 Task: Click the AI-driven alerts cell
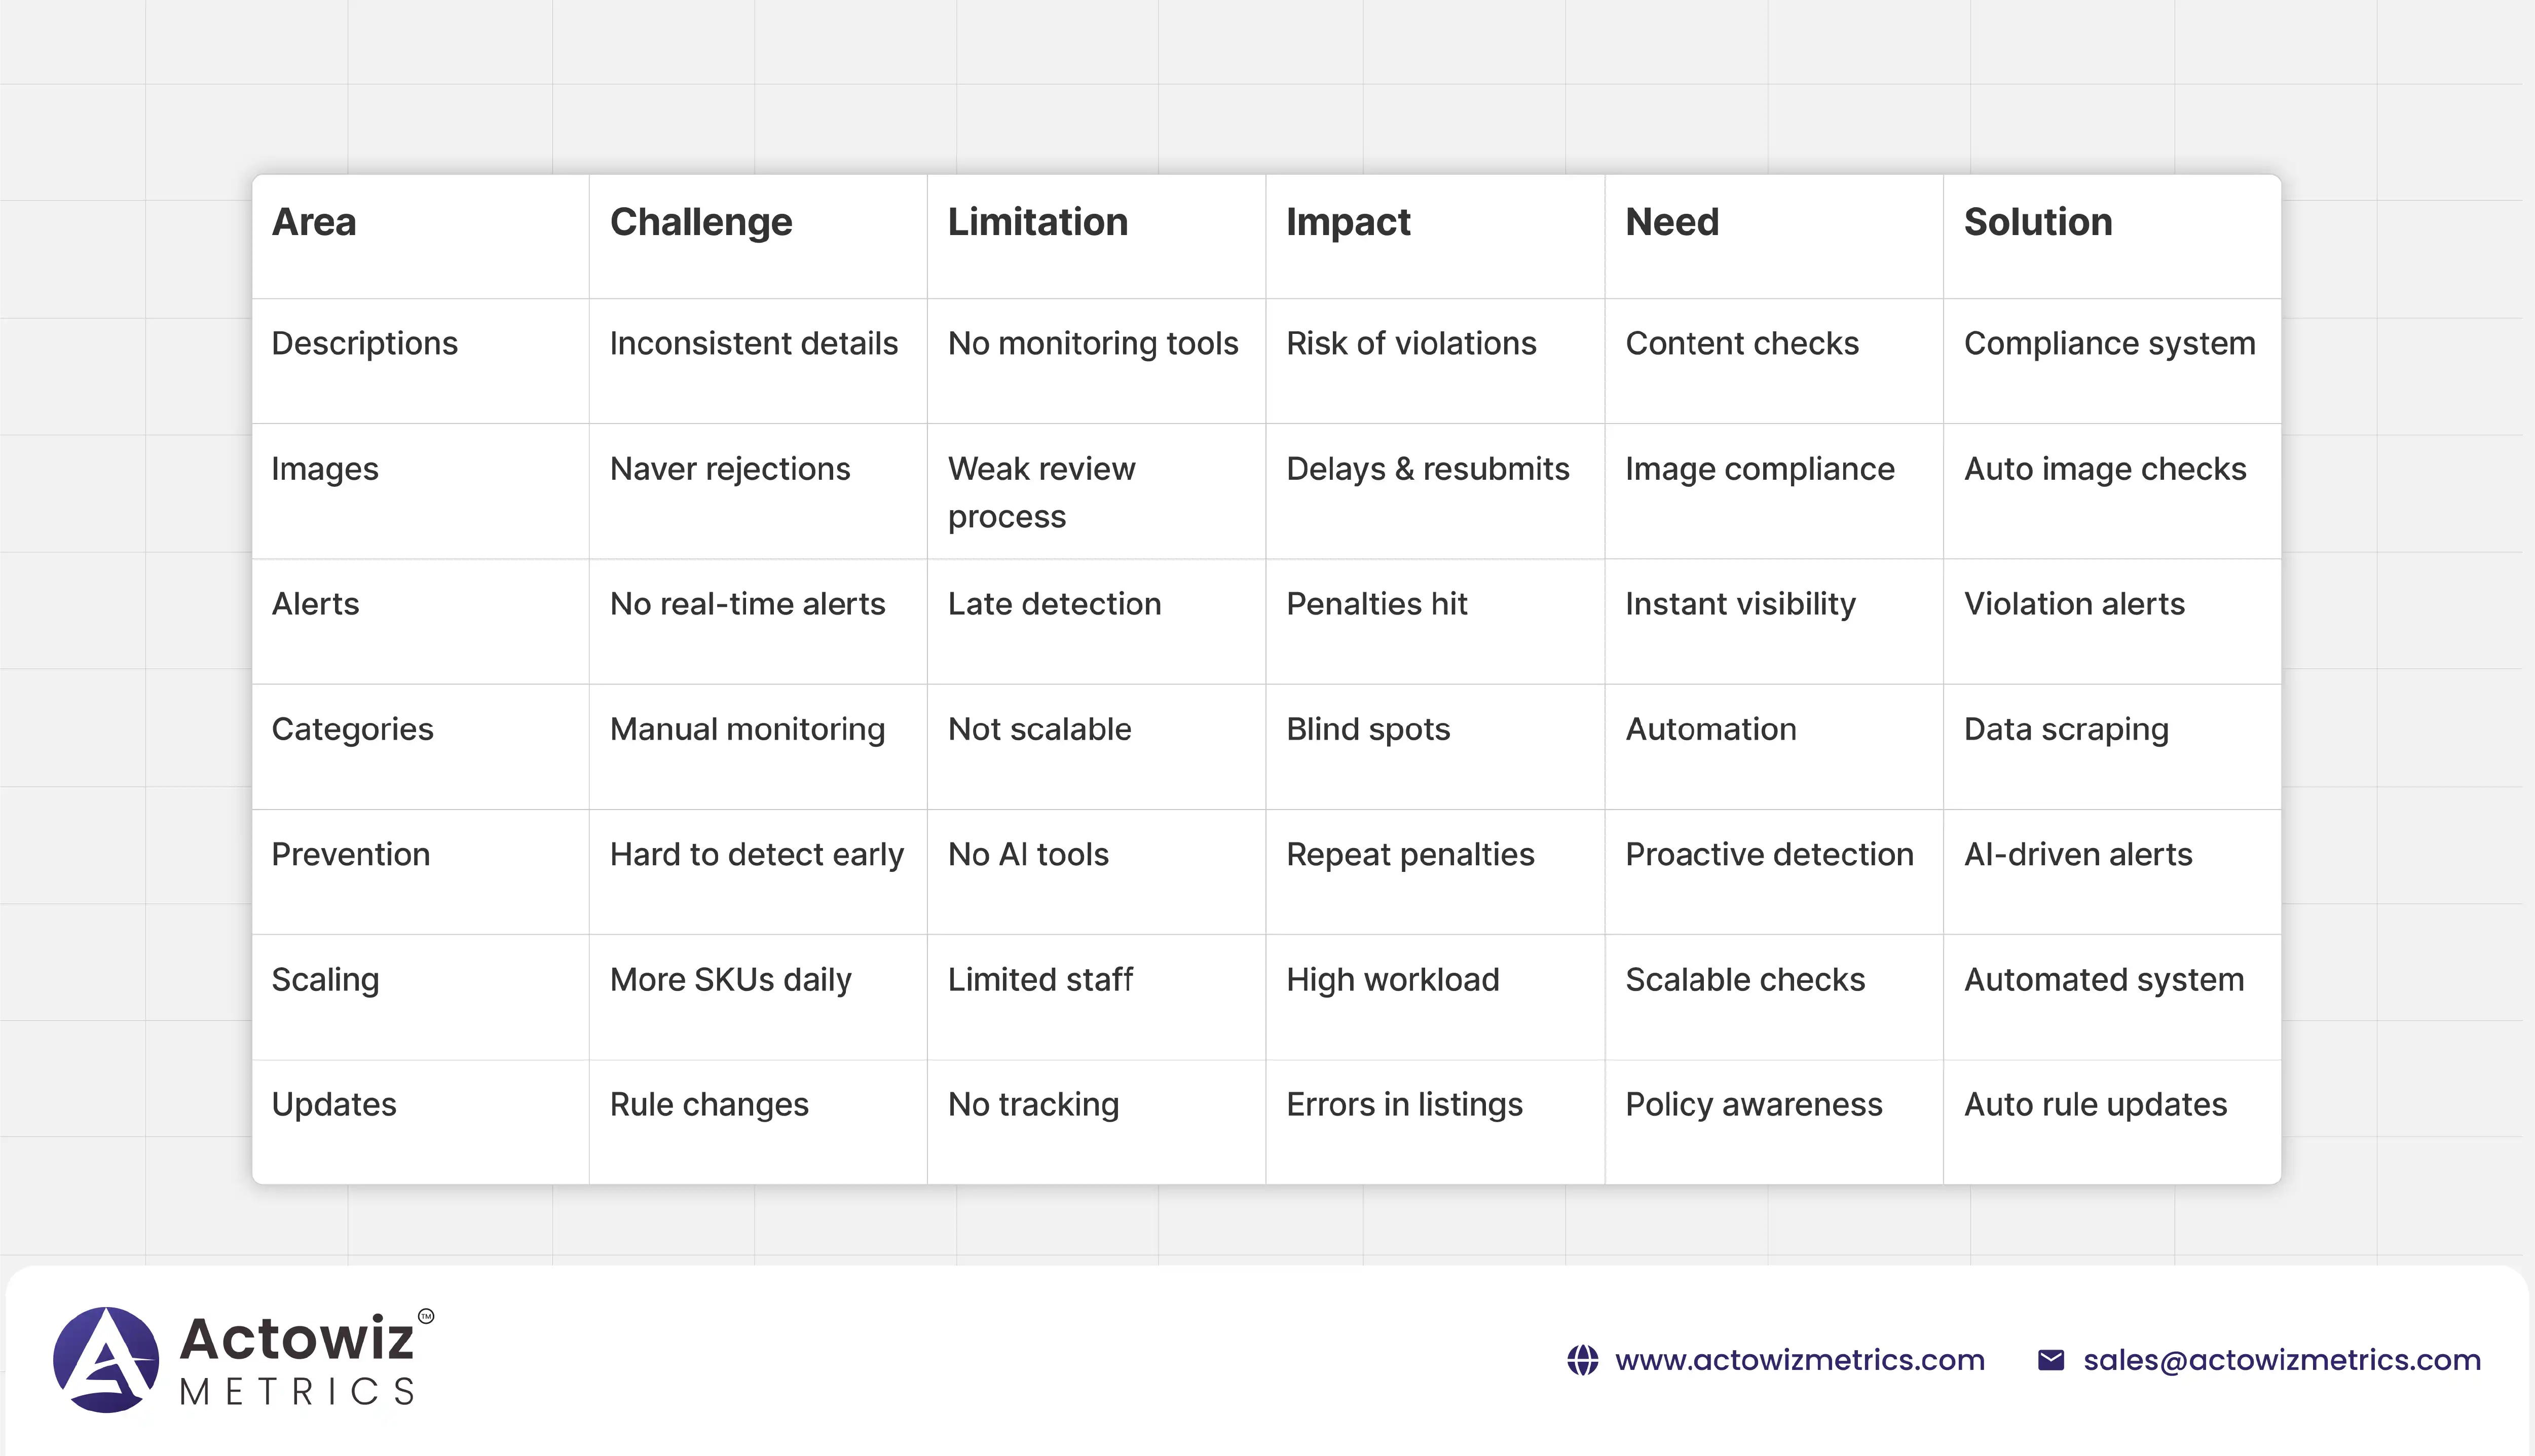pos(2078,854)
